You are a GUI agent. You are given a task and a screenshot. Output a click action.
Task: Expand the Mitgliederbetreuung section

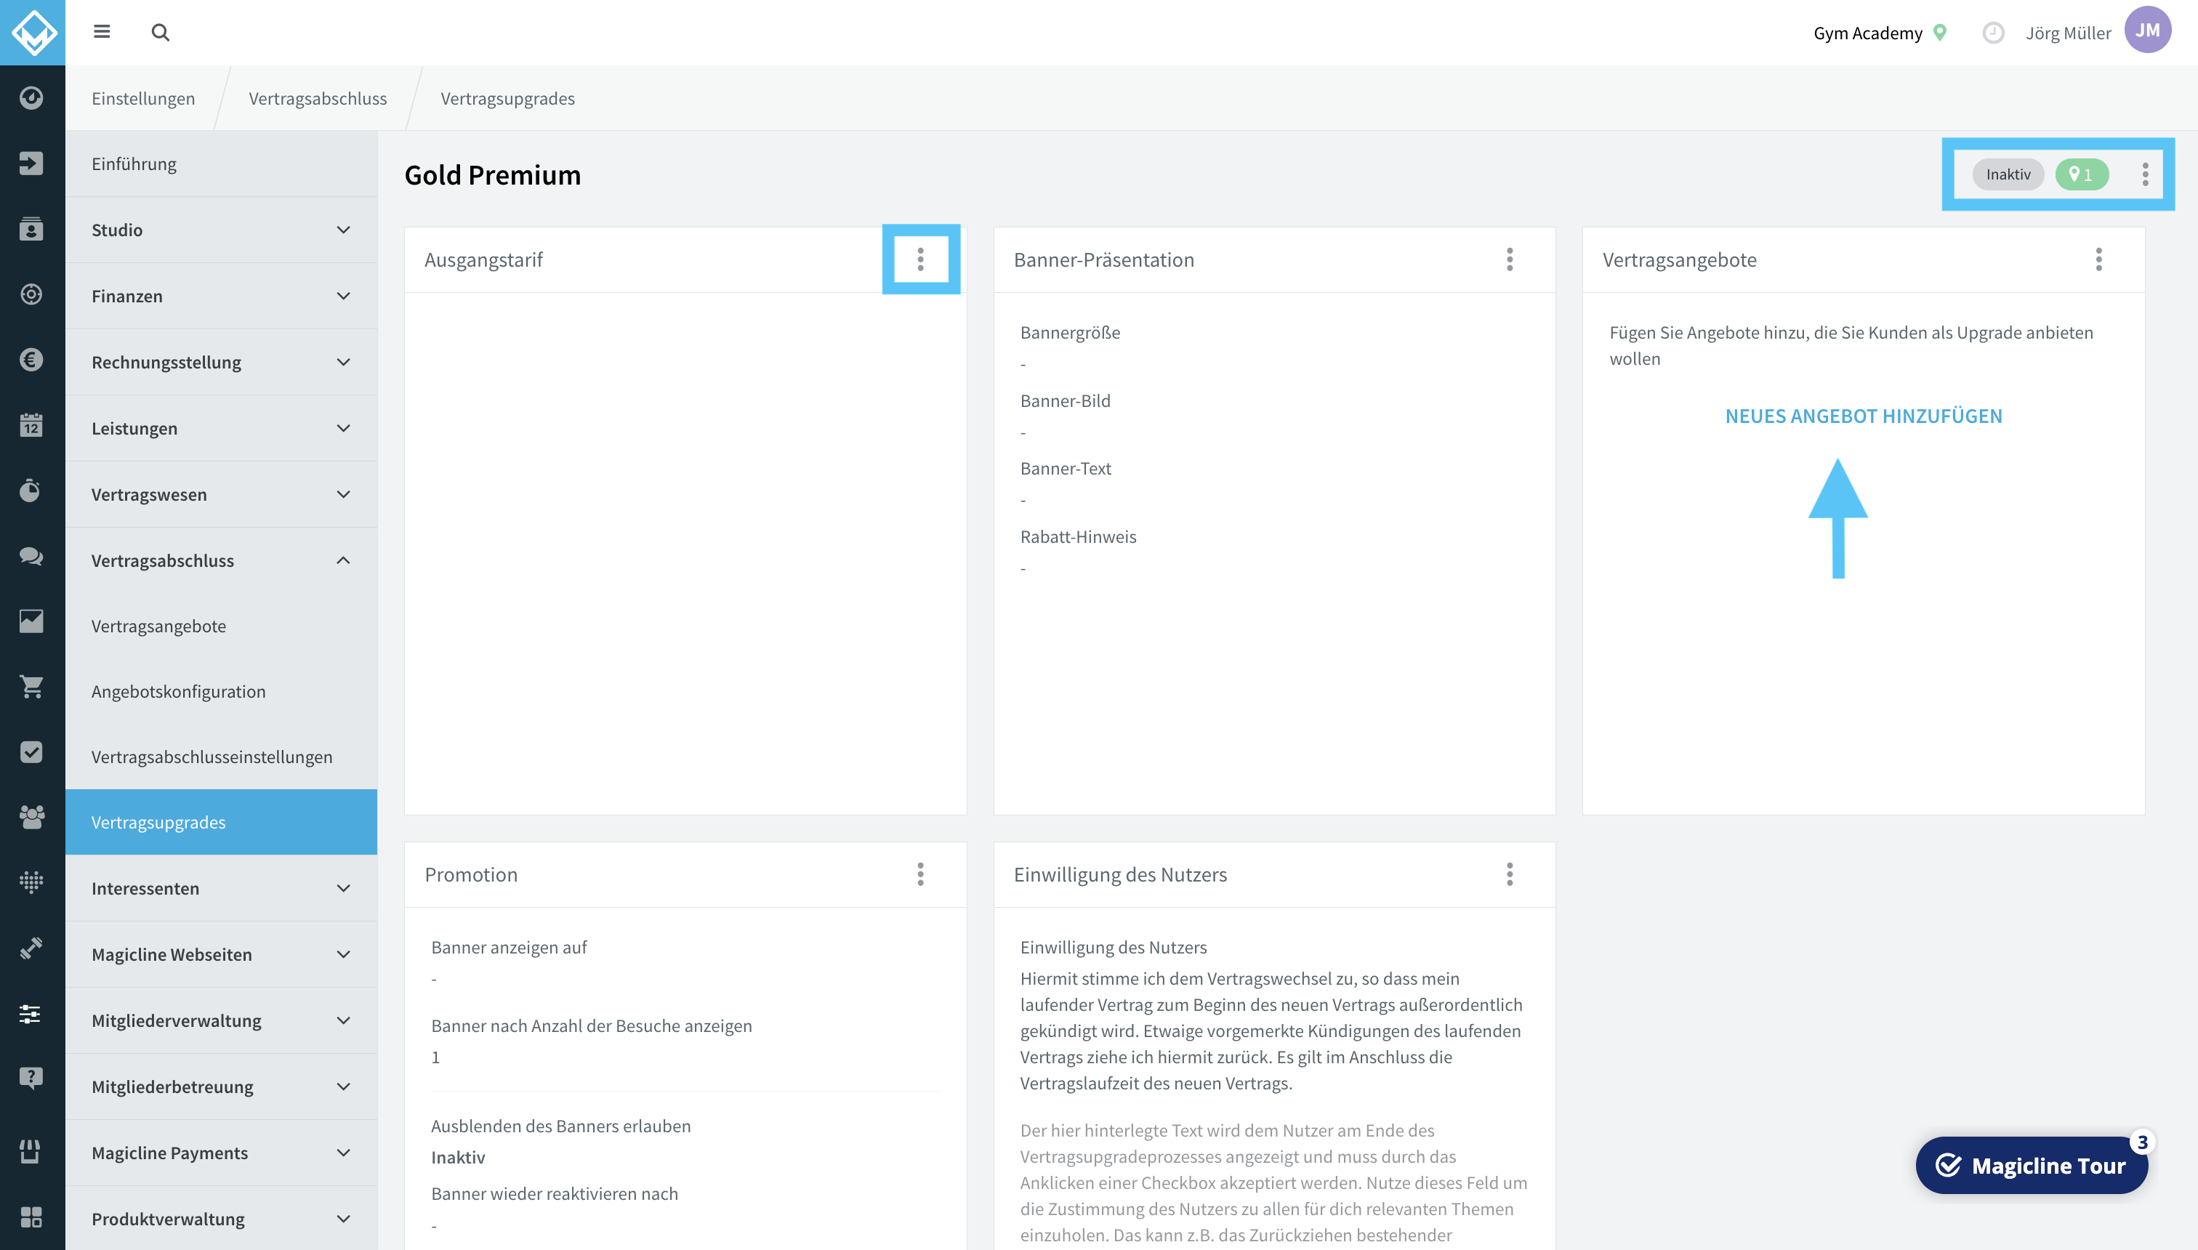coord(222,1086)
